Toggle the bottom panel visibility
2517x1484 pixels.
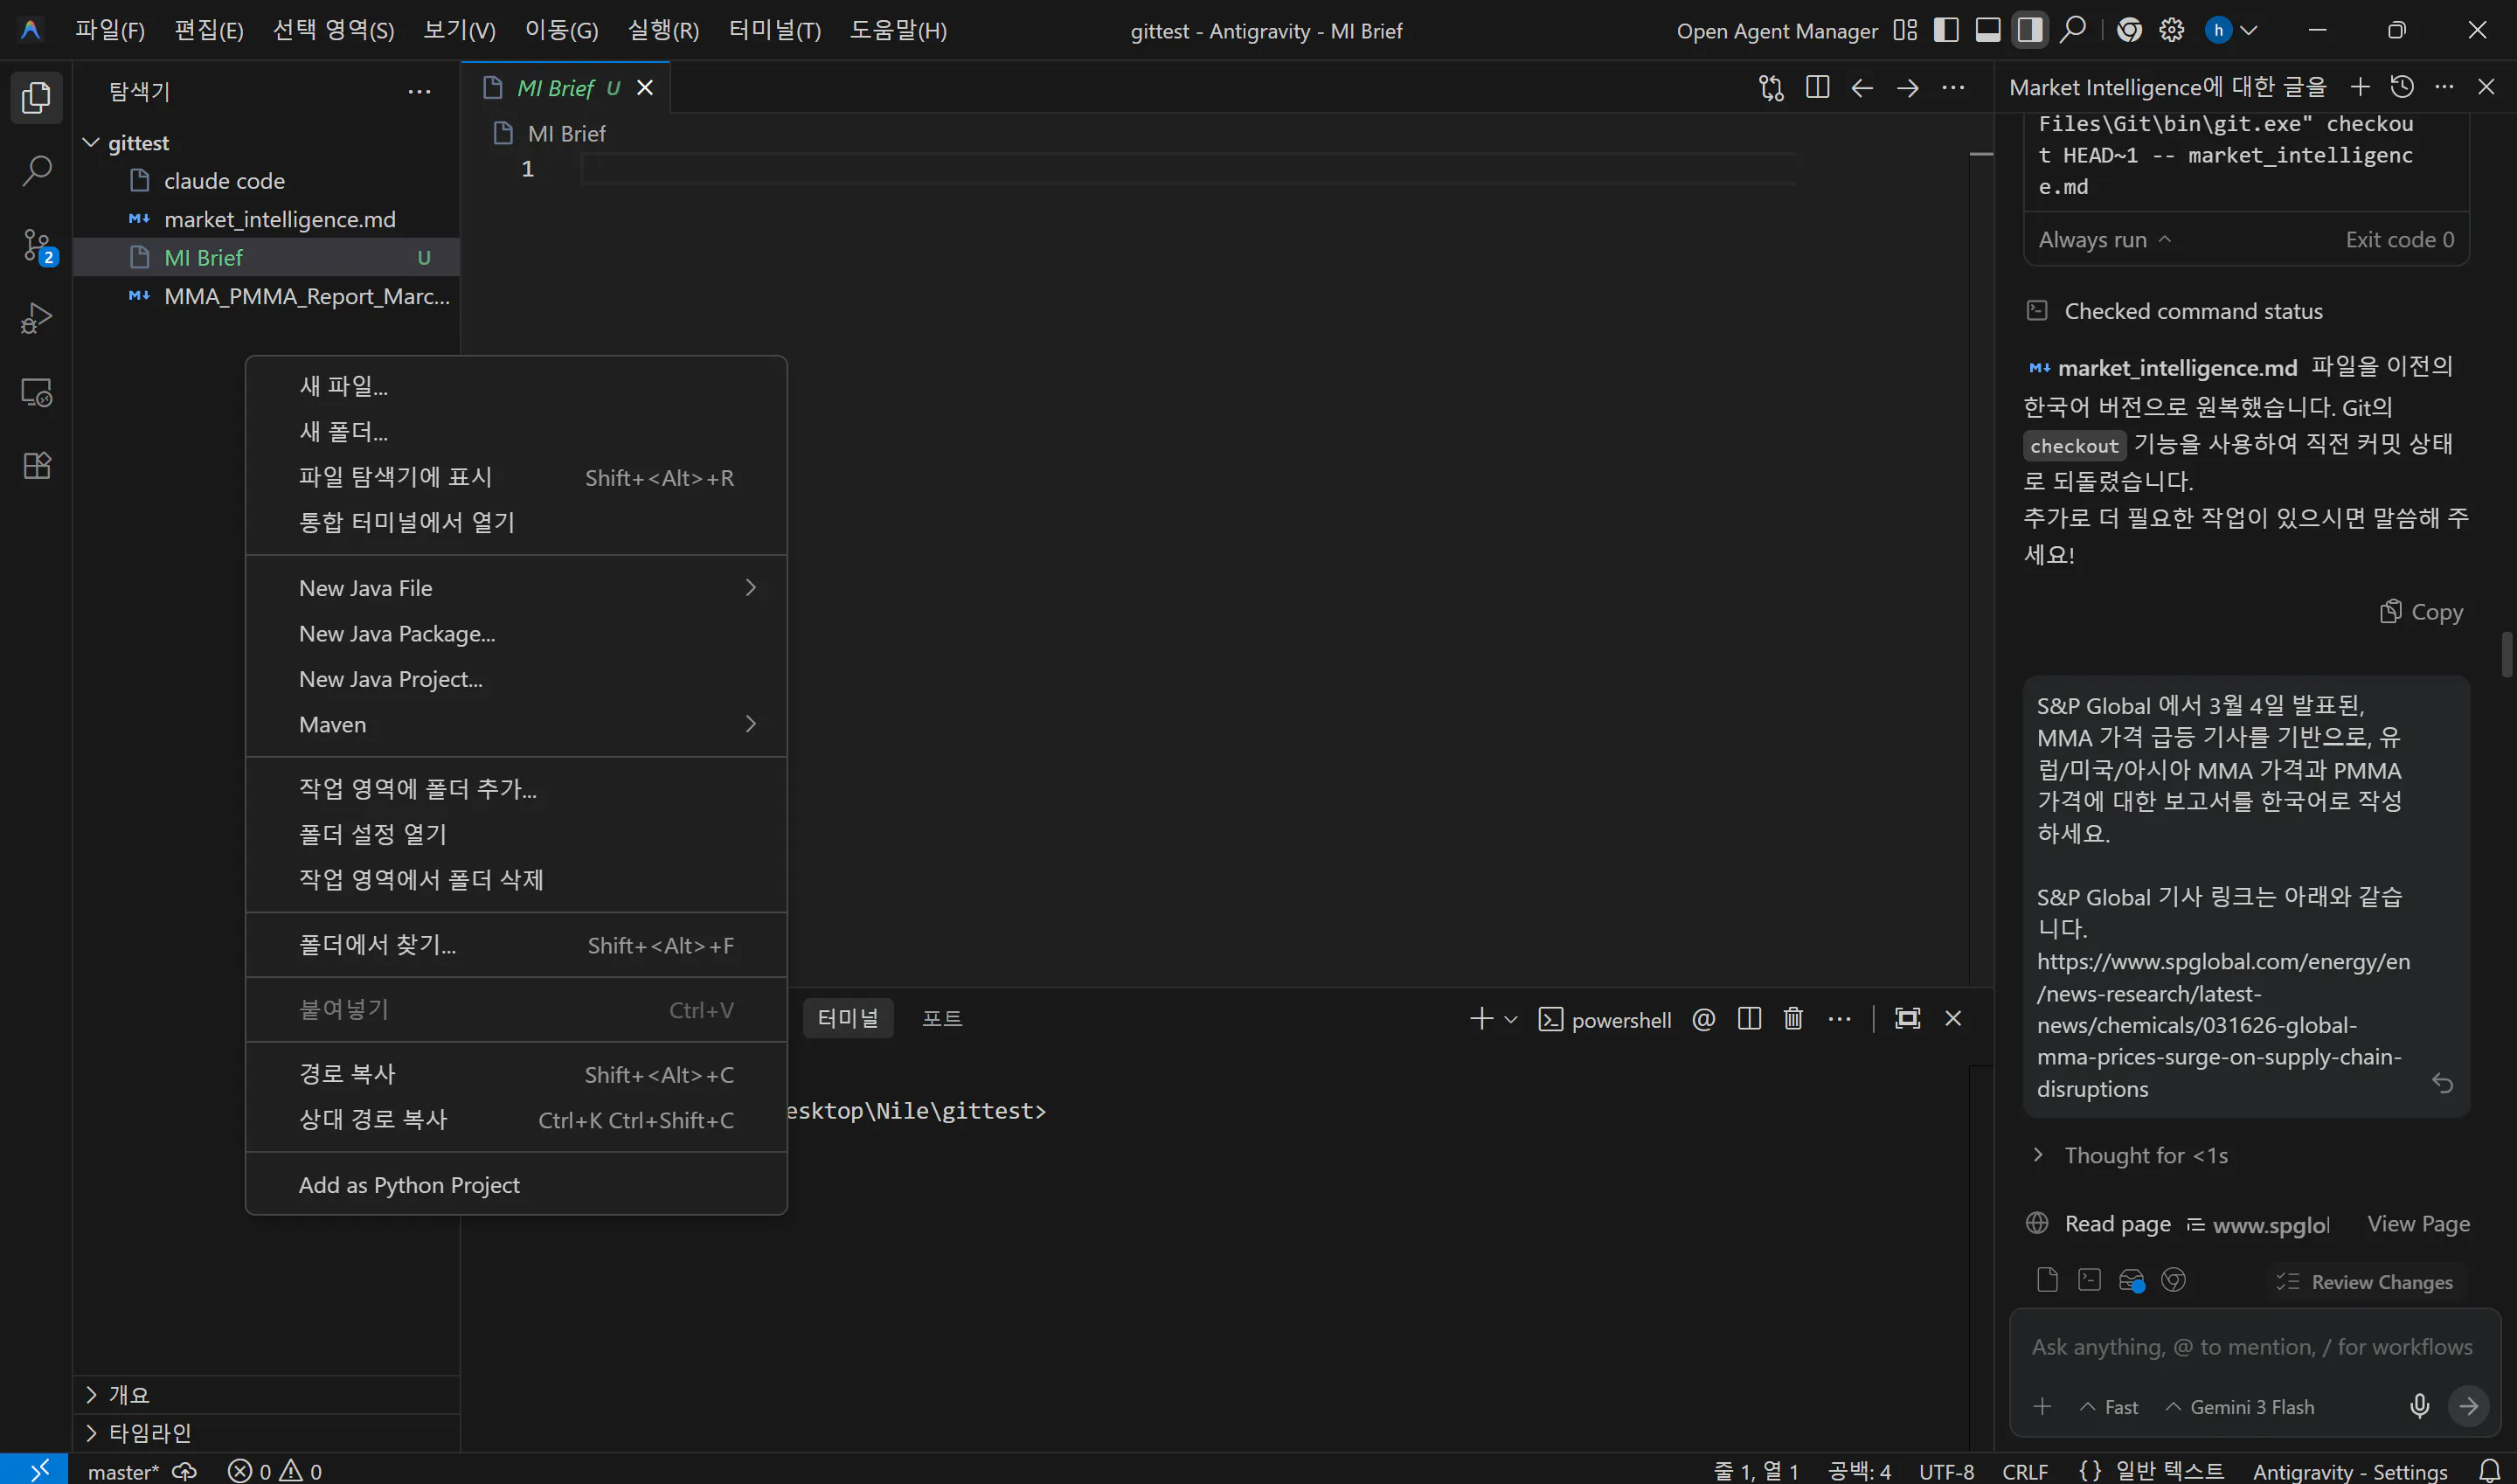[1988, 30]
